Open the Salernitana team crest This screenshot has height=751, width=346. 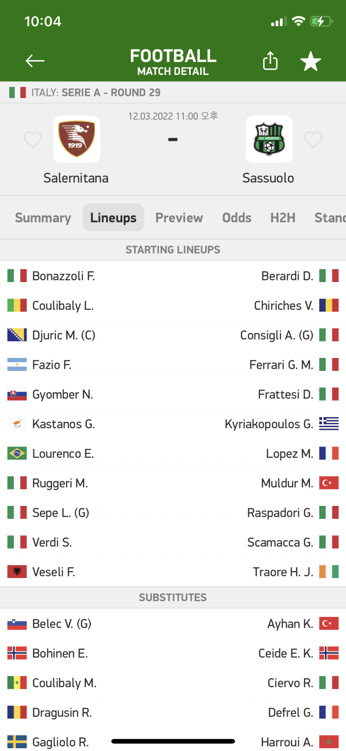[77, 139]
